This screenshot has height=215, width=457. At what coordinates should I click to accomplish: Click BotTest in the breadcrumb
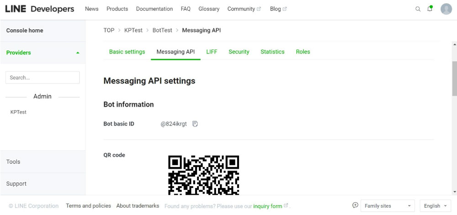162,30
